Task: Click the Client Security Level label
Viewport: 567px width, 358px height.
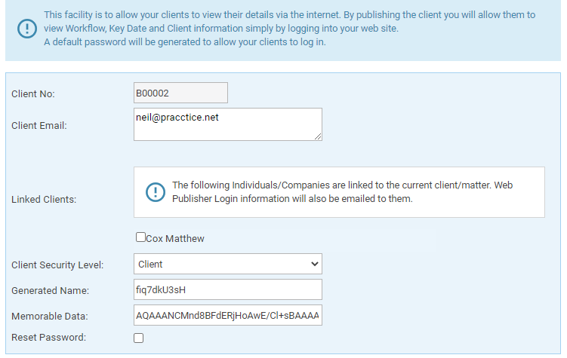Action: coord(57,265)
